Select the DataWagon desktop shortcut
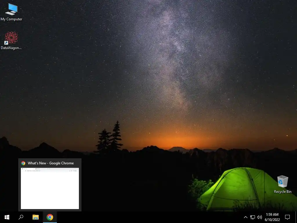 pyautogui.click(x=11, y=41)
